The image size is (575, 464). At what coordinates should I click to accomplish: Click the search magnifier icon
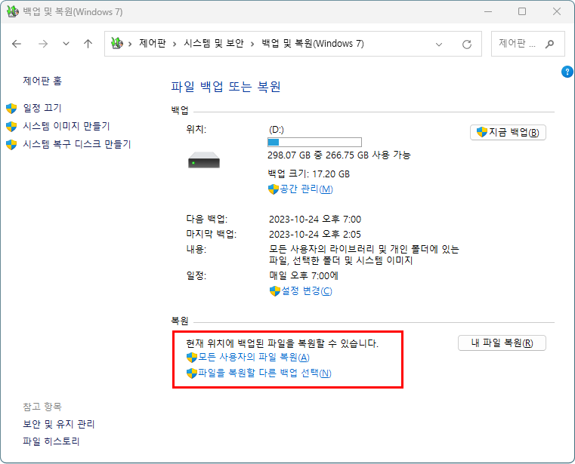[x=549, y=45]
